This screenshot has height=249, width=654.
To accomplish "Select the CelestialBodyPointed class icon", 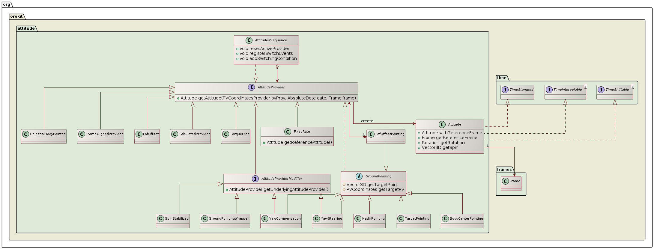I will (x=26, y=134).
